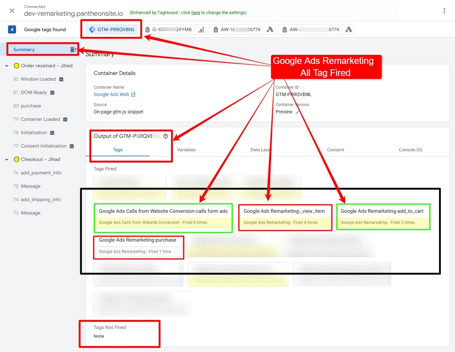Click the 'On-page gtm.js snippet' source text
Viewport: 455px width, 352px height.
click(x=118, y=112)
